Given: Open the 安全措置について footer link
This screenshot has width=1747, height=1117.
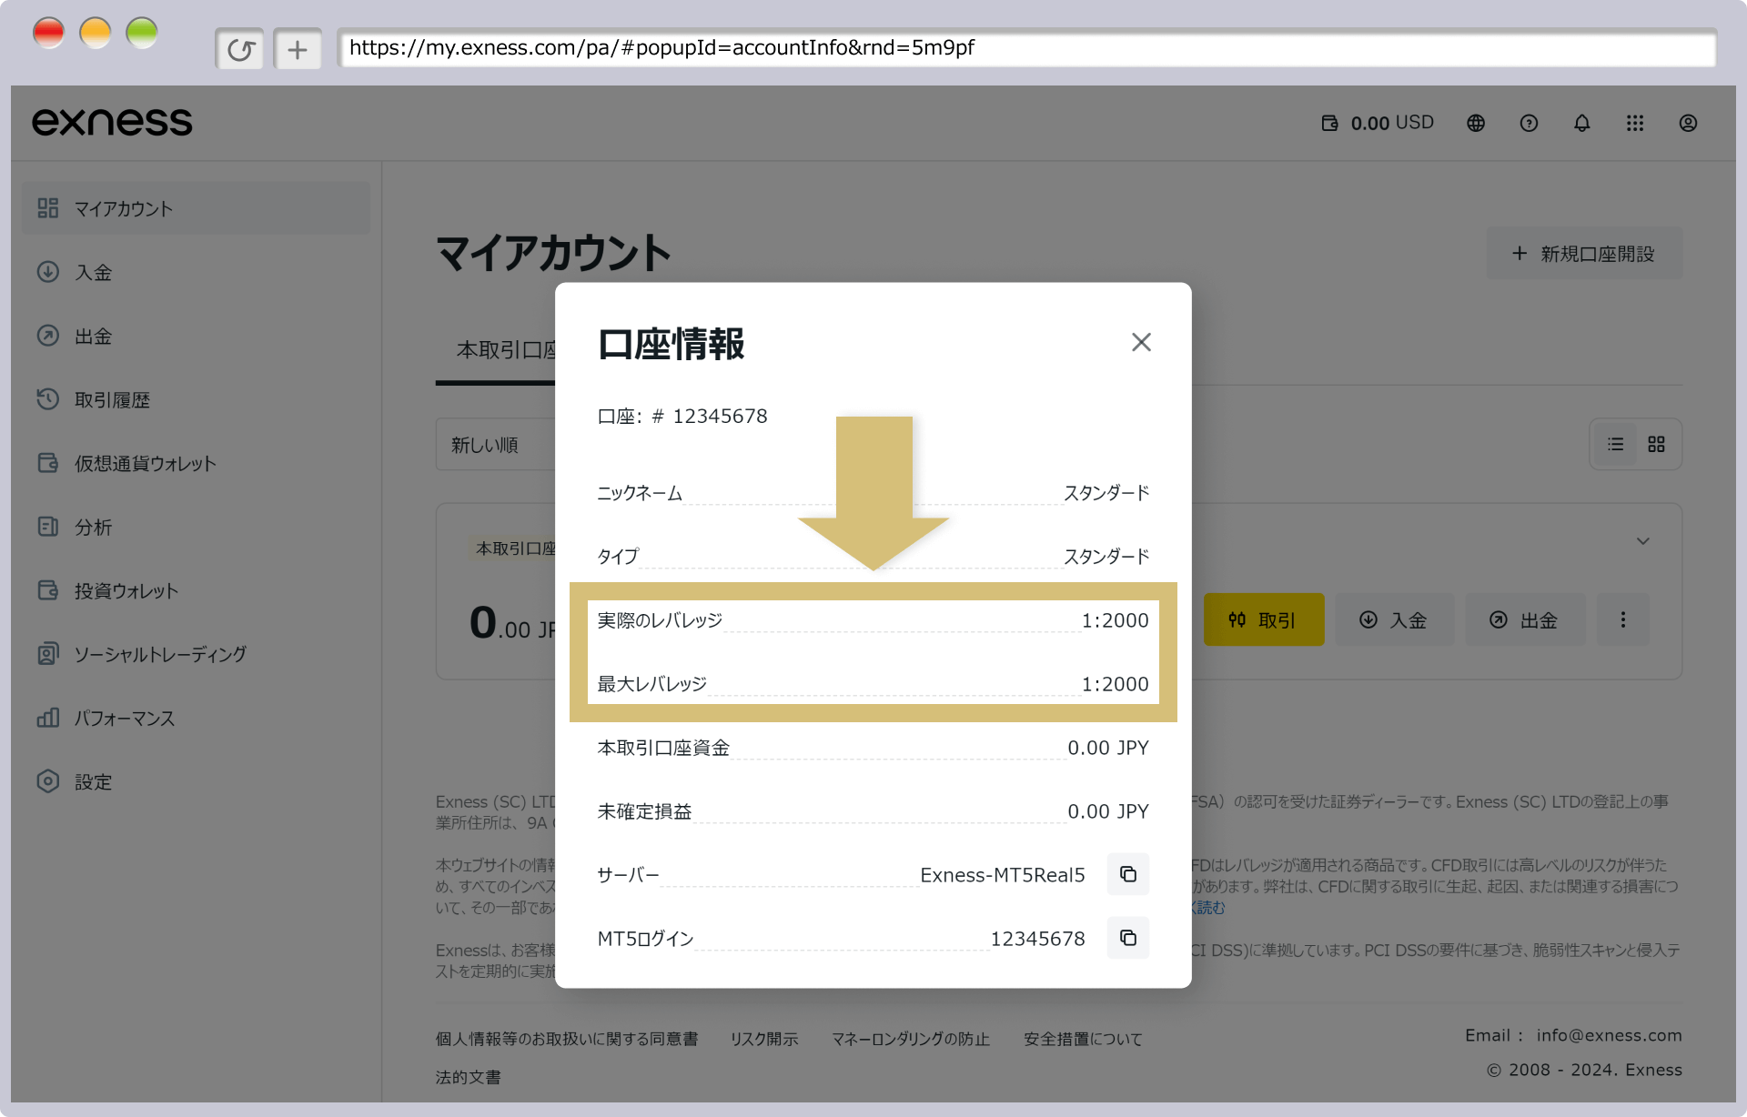Looking at the screenshot, I should [x=1083, y=1039].
